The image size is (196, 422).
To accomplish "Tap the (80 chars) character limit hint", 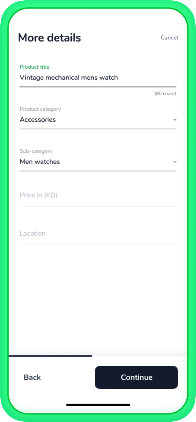I will point(165,93).
